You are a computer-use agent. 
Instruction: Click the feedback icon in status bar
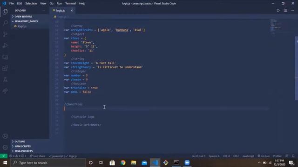coord(287,156)
